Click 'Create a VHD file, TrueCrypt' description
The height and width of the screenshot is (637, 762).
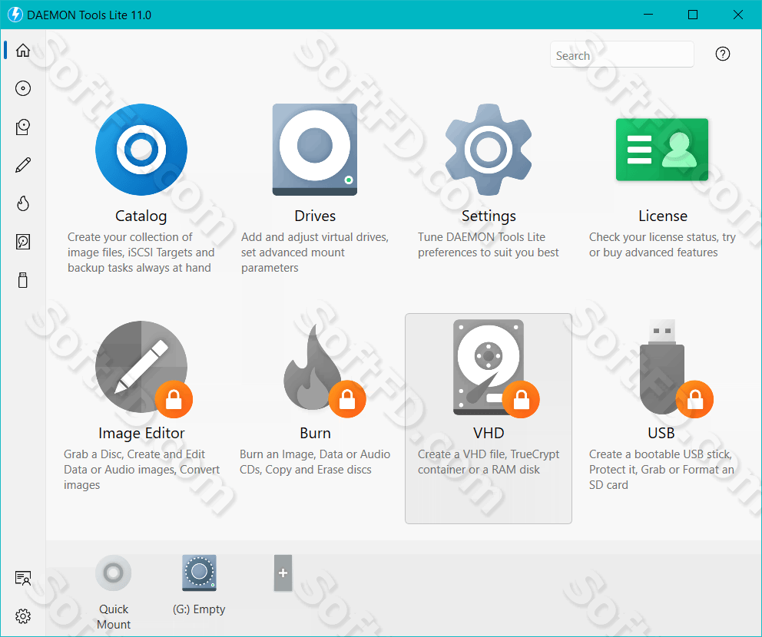click(489, 462)
